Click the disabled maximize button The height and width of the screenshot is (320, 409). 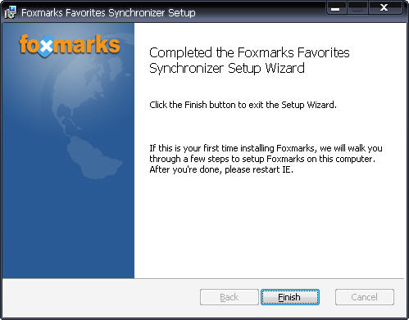[357, 8]
